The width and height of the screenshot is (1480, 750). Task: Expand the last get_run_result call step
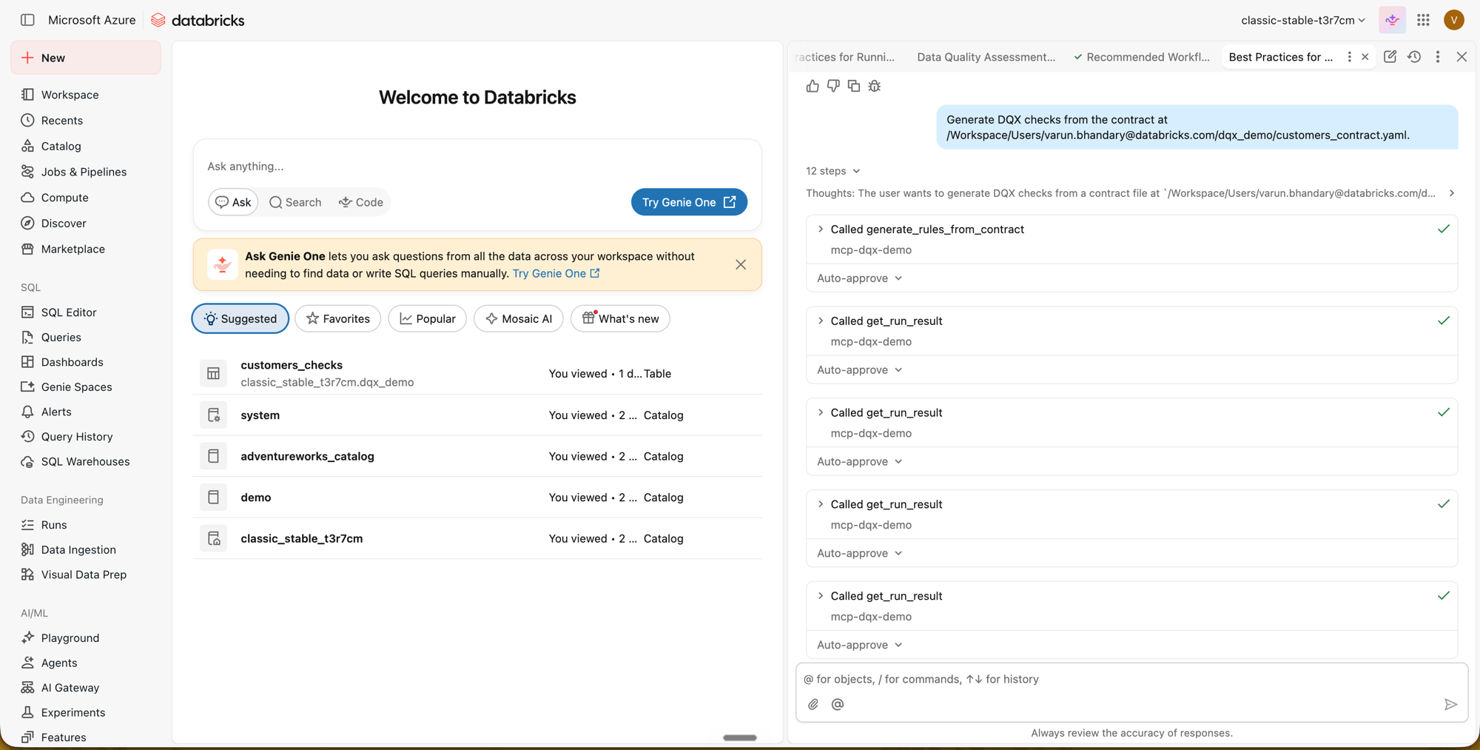click(821, 596)
